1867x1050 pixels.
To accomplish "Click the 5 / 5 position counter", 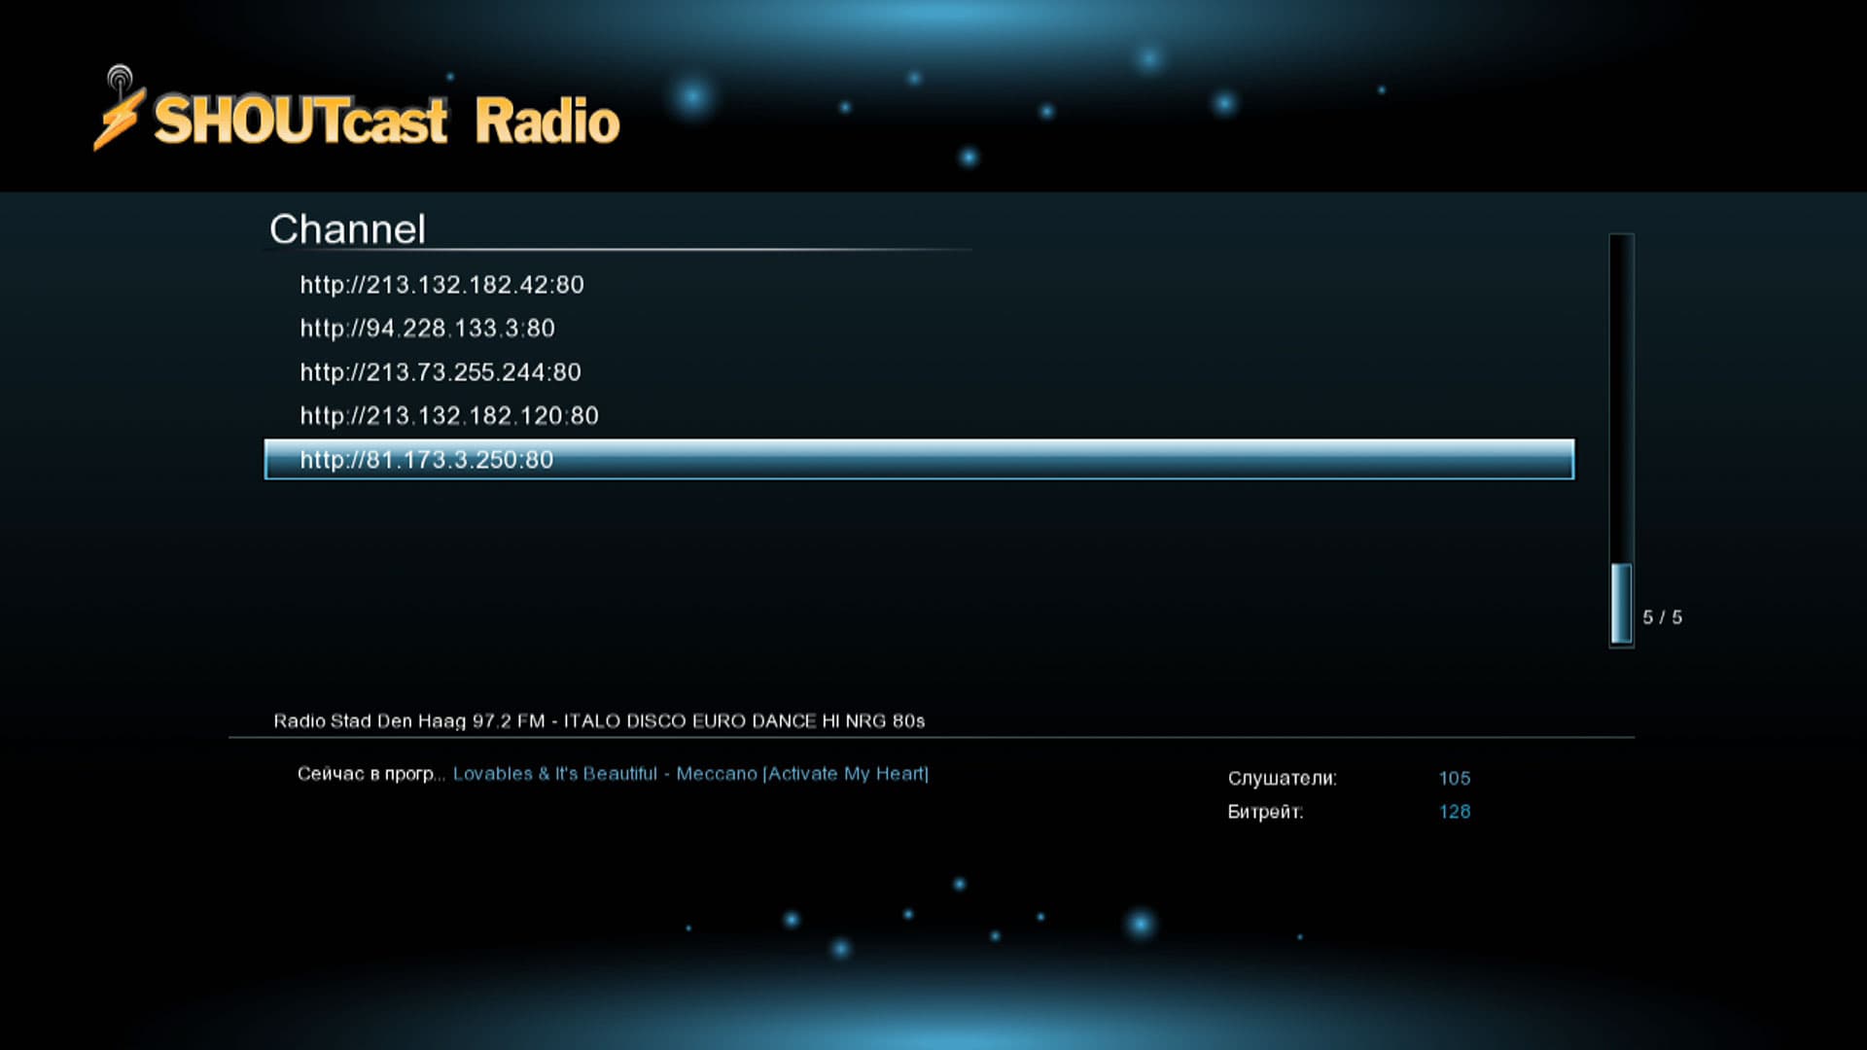I will click(x=1662, y=617).
